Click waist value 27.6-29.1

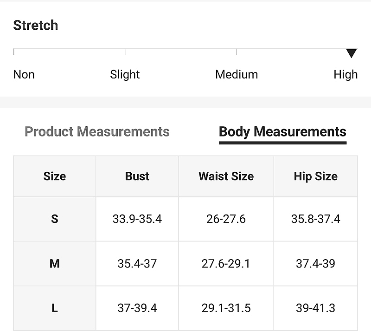[x=226, y=264]
